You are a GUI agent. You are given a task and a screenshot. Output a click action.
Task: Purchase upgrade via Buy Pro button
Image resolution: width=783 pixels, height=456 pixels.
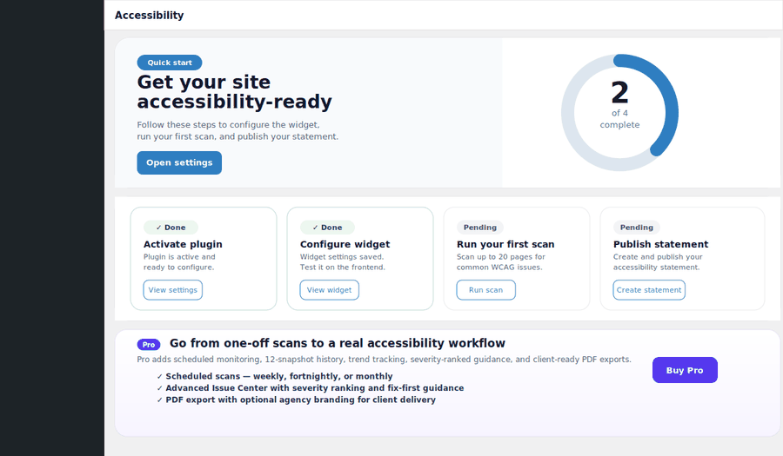(x=685, y=370)
